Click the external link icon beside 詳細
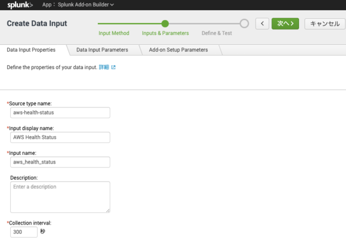Viewport: 346px width, 244px height. point(114,67)
